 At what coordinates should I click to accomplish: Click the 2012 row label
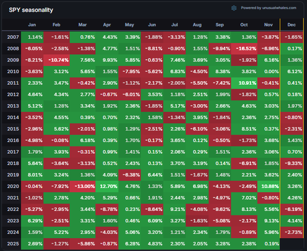pos(13,95)
